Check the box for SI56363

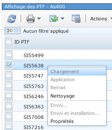(9, 105)
